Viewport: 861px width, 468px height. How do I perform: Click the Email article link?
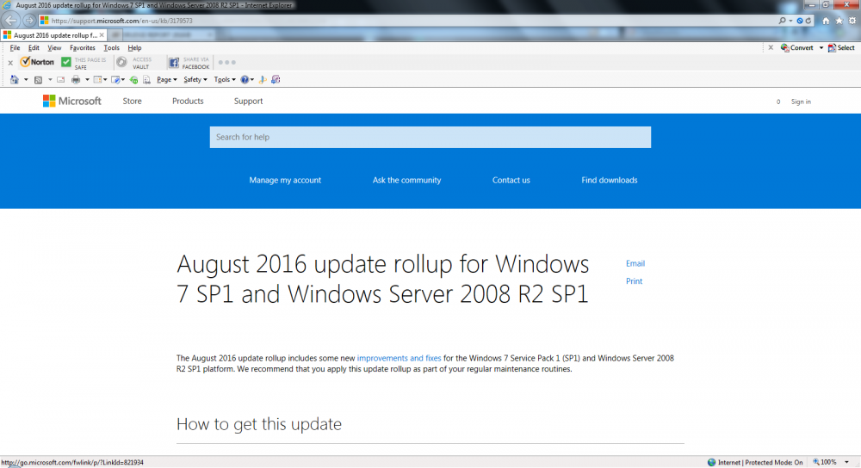[635, 263]
